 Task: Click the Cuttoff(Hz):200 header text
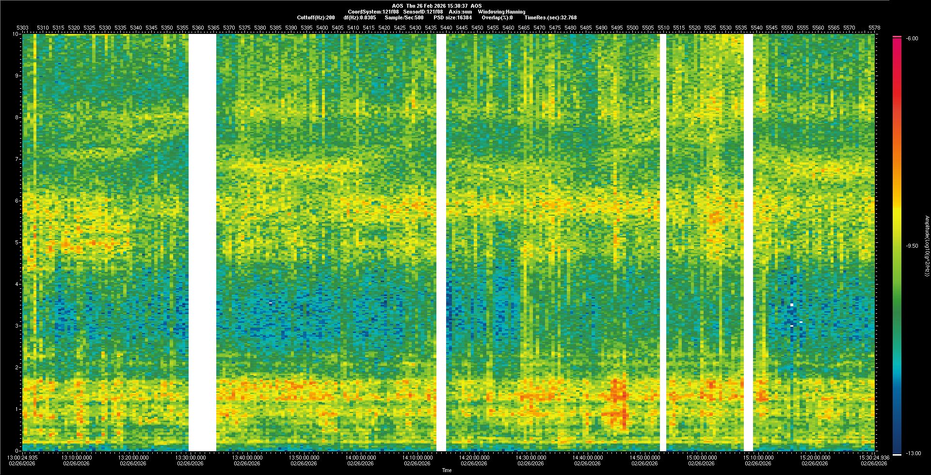pos(316,17)
